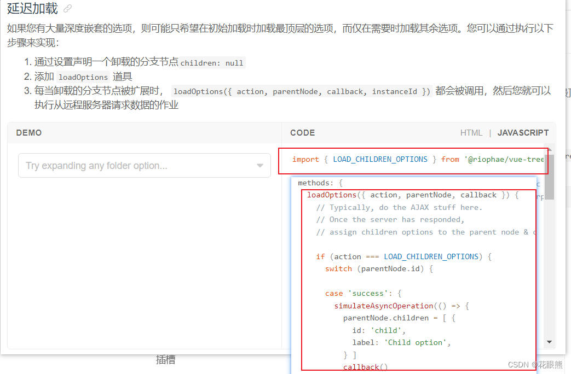Click the 'parentNode.children = [ {' line
The height and width of the screenshot is (374, 571).
pyautogui.click(x=399, y=318)
